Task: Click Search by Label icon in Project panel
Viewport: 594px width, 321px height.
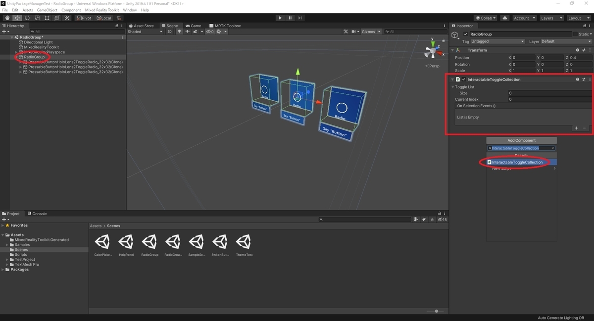Action: 424,219
